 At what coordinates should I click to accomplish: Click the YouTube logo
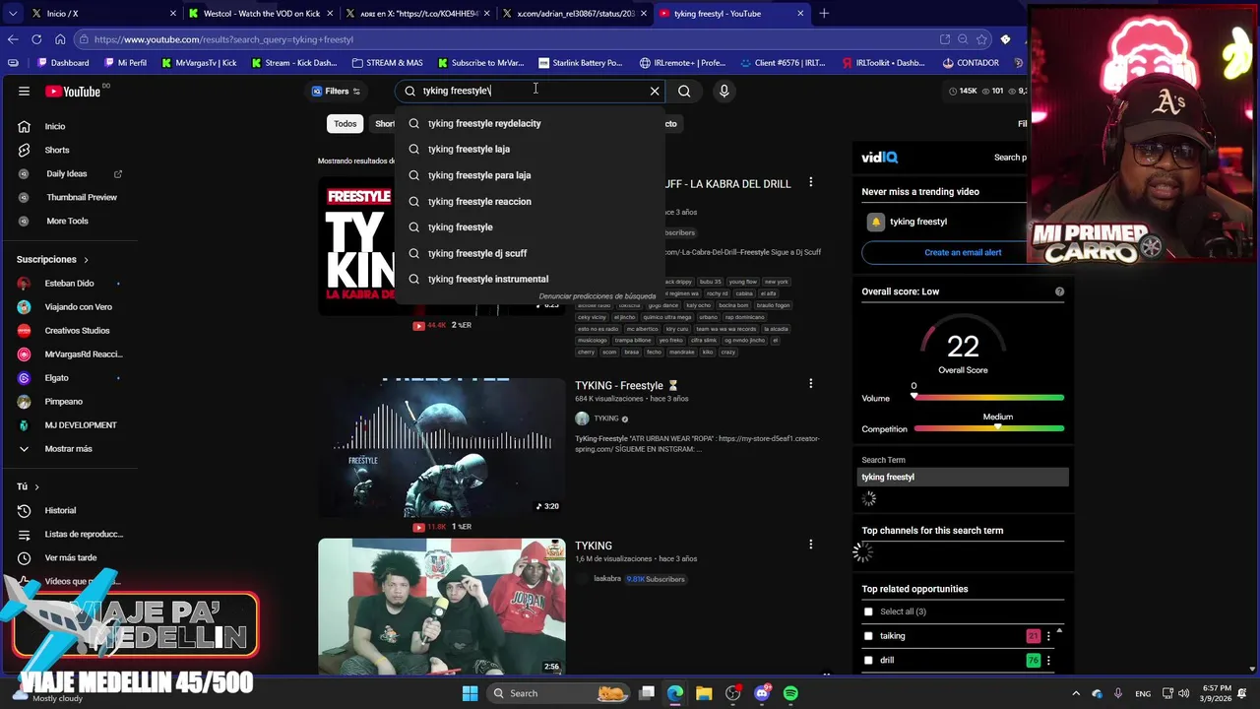click(x=73, y=91)
